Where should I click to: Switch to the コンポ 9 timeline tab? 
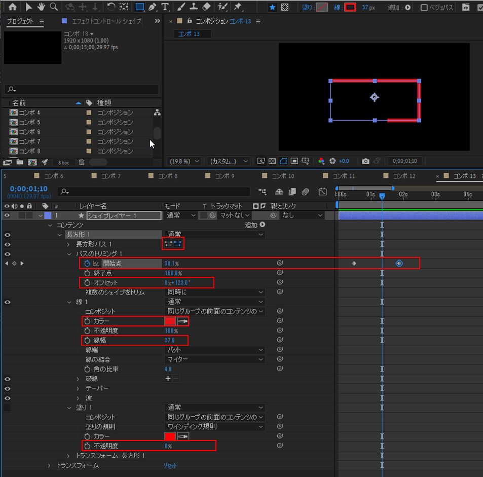tap(224, 176)
